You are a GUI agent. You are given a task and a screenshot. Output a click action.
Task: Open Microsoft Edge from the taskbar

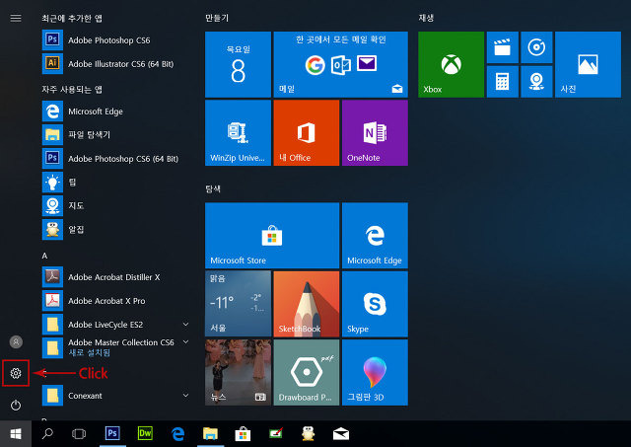(177, 434)
